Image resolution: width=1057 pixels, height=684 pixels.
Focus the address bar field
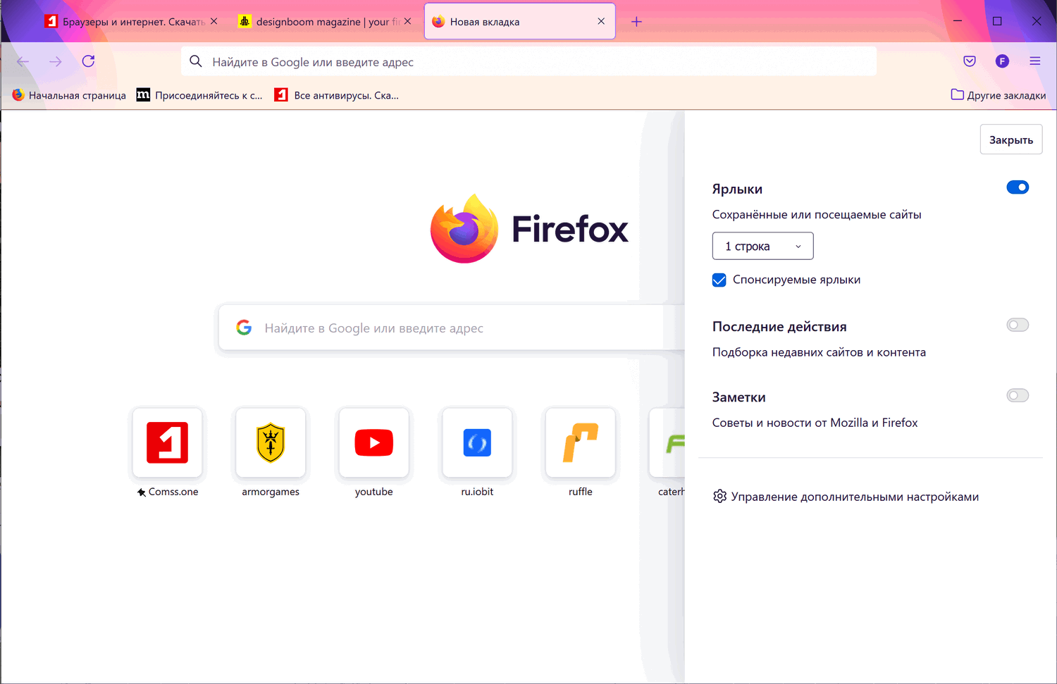[x=529, y=61]
